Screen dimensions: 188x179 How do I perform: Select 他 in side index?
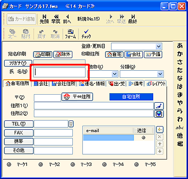[180, 135]
